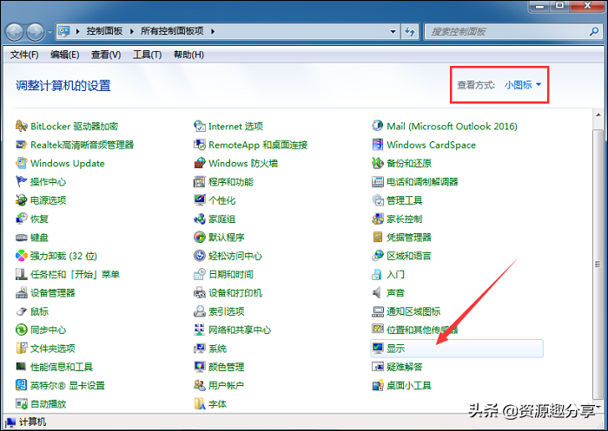Image resolution: width=608 pixels, height=431 pixels.
Task: Expand arrow after 控制面板 breadcrumb
Action: click(132, 31)
